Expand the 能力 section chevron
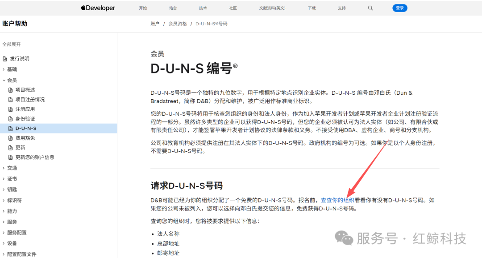The width and height of the screenshot is (482, 258). [x=4, y=211]
